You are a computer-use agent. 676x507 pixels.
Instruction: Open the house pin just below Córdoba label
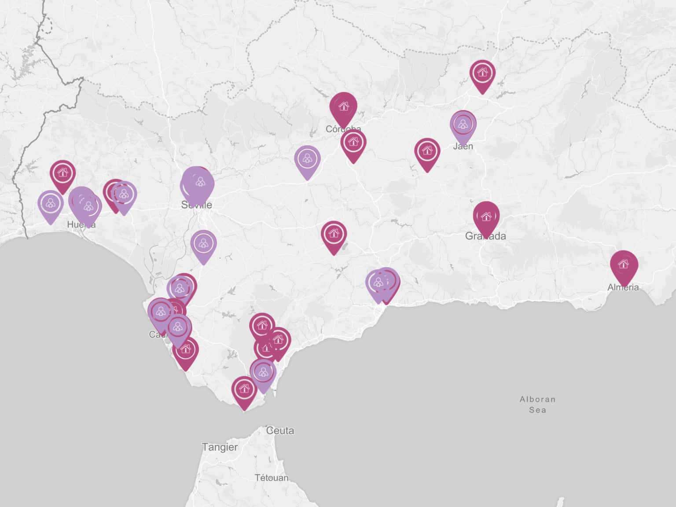click(x=353, y=143)
